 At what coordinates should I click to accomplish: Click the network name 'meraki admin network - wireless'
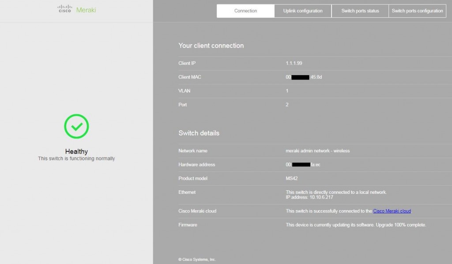[x=318, y=151]
